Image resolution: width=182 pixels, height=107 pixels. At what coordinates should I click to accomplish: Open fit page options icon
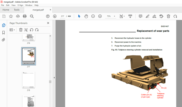121,16
